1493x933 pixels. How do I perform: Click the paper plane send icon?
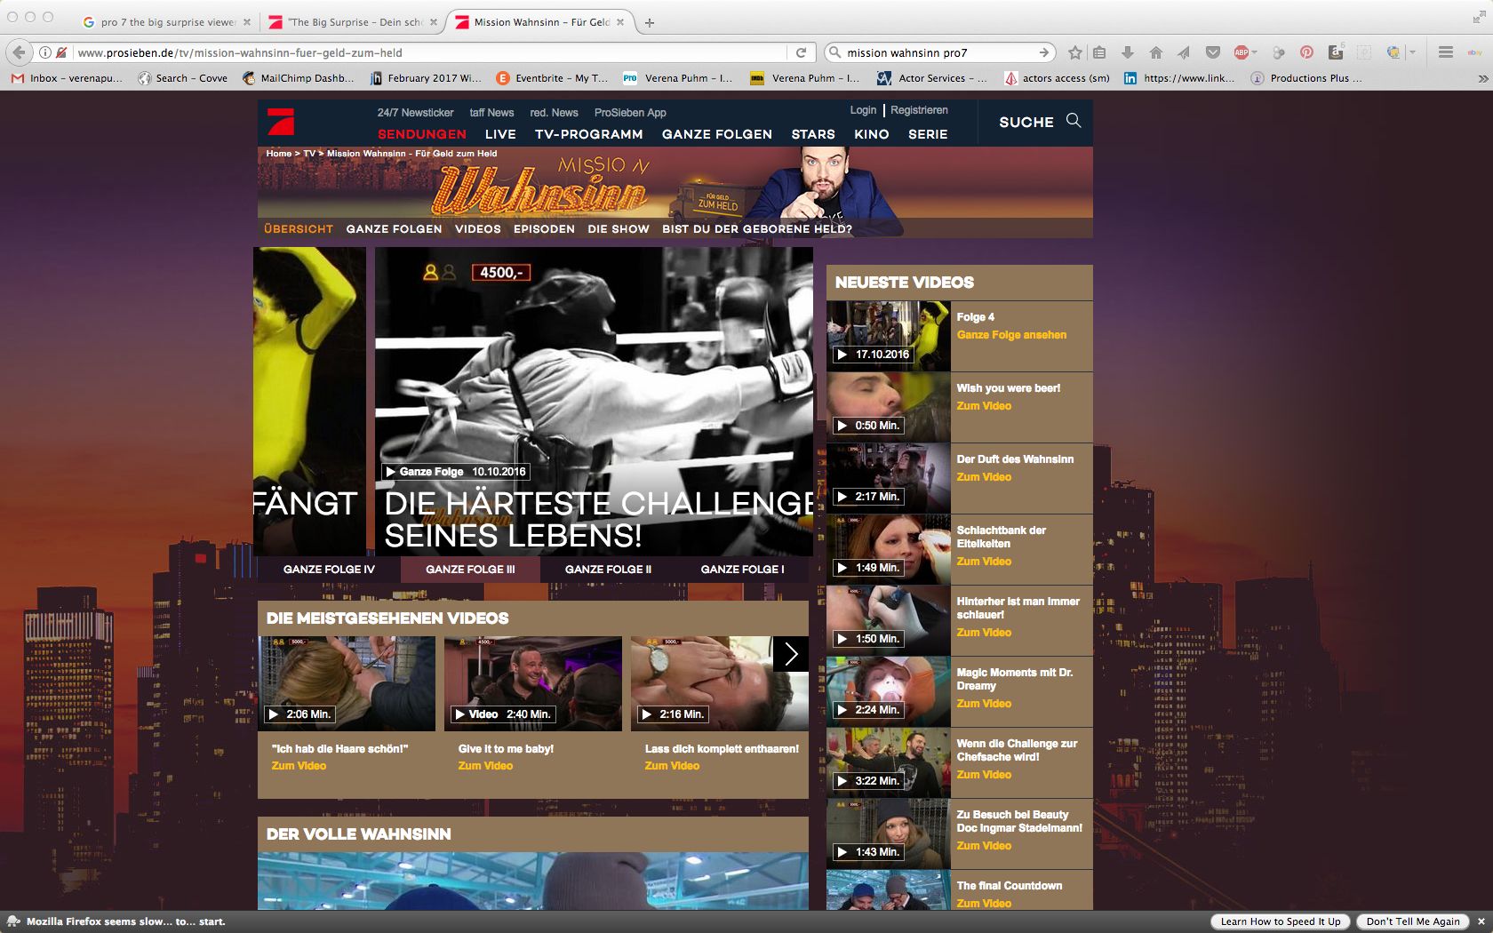click(x=1184, y=52)
